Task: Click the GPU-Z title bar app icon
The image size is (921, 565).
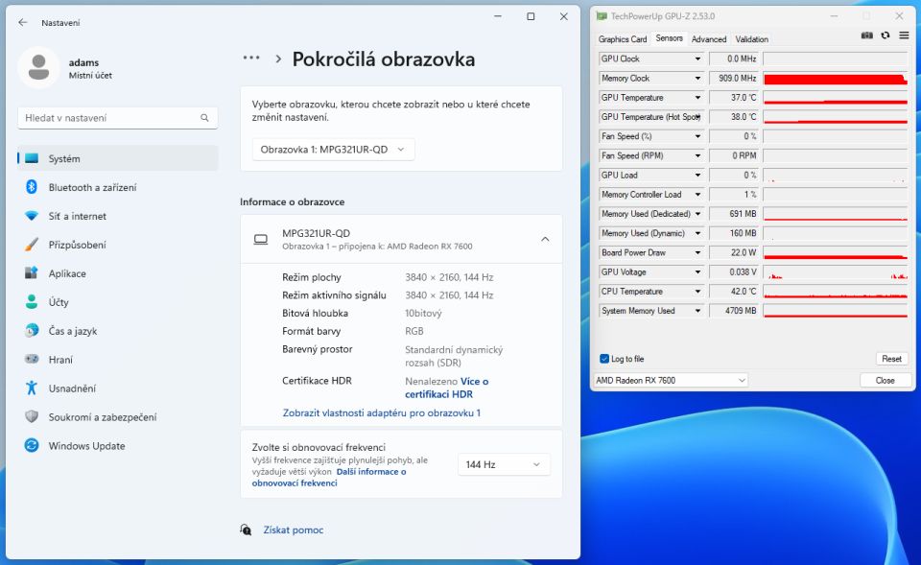Action: pos(602,16)
